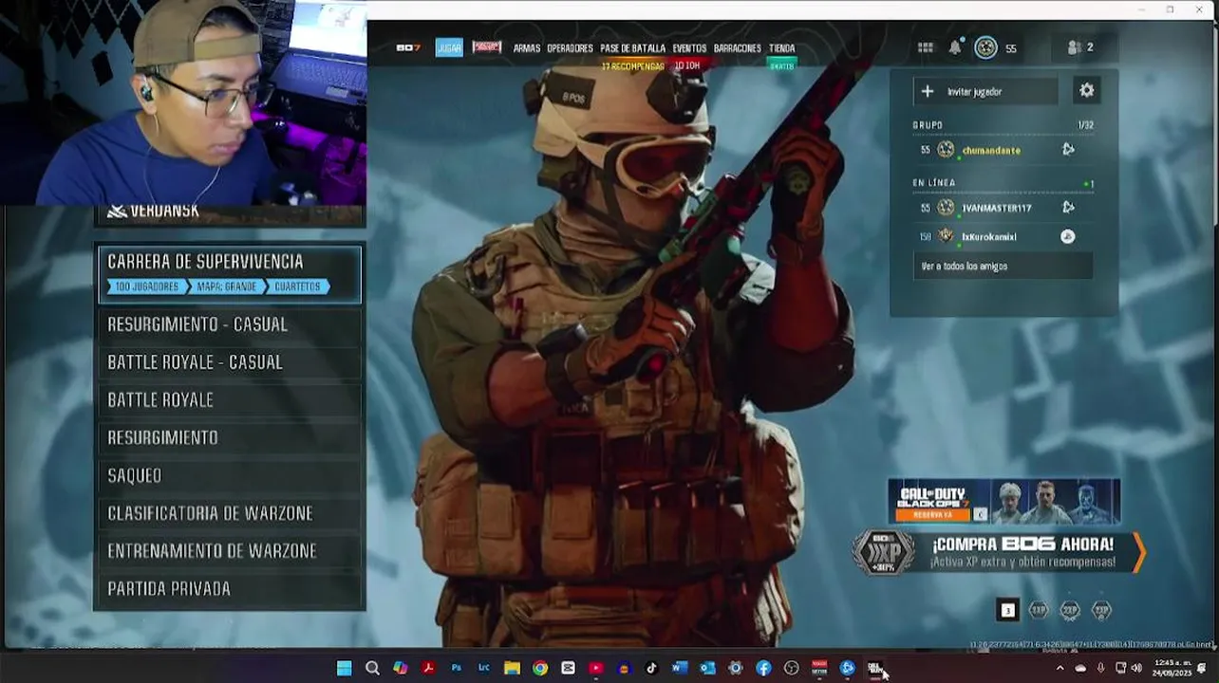The image size is (1219, 683).
Task: Click the orange RESERVA YA button
Action: (932, 514)
